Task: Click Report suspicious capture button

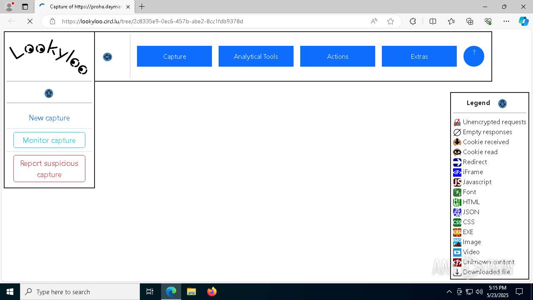Action: point(49,169)
